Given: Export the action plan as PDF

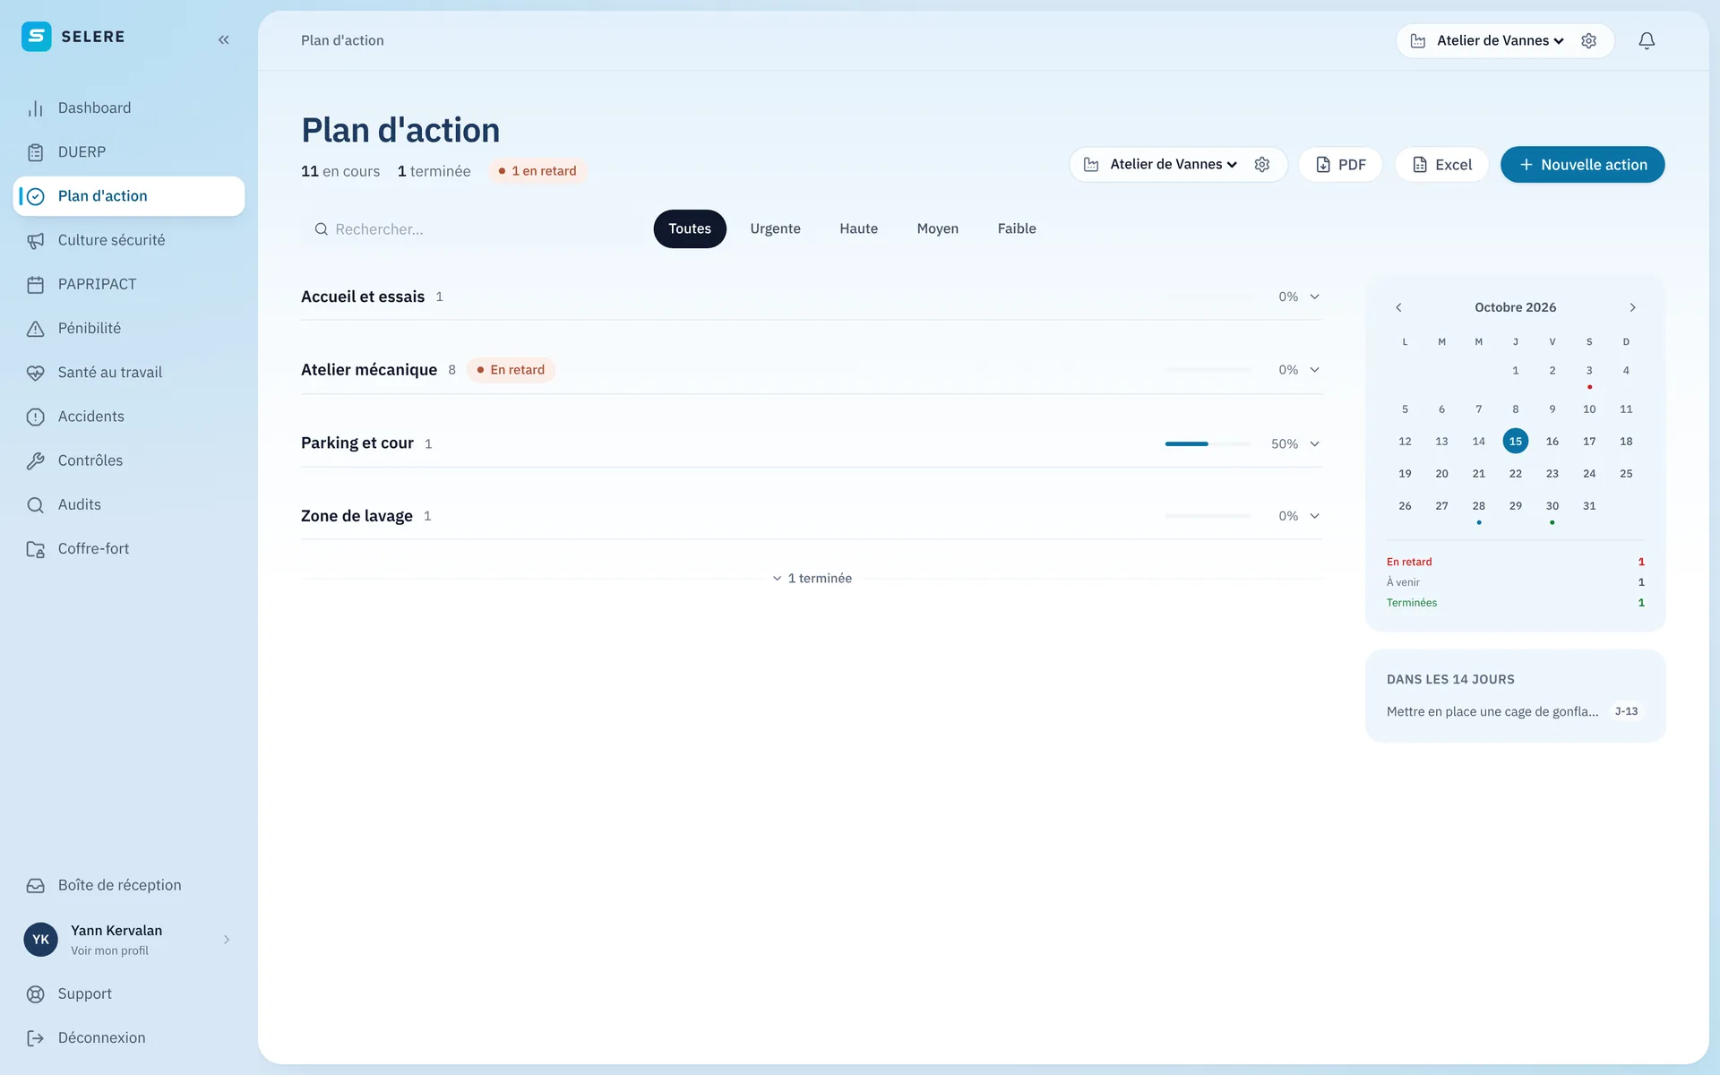Looking at the screenshot, I should click(x=1340, y=165).
